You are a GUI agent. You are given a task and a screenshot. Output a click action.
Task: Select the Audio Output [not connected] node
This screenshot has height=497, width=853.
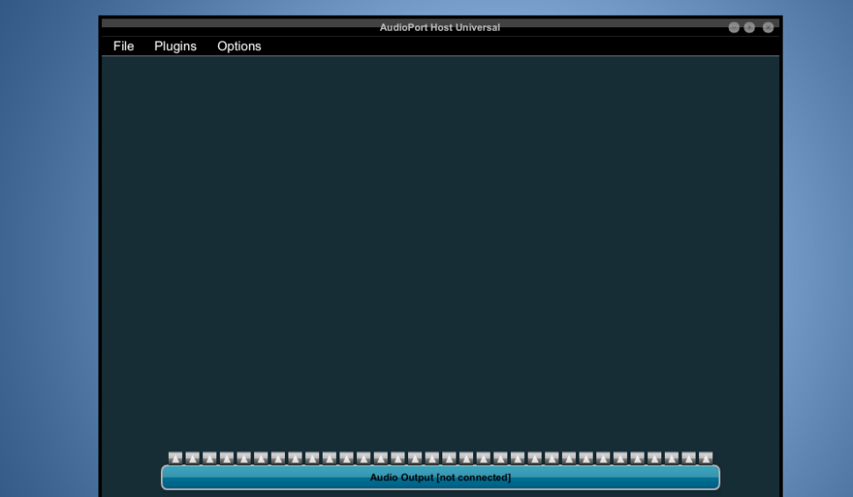coord(441,478)
